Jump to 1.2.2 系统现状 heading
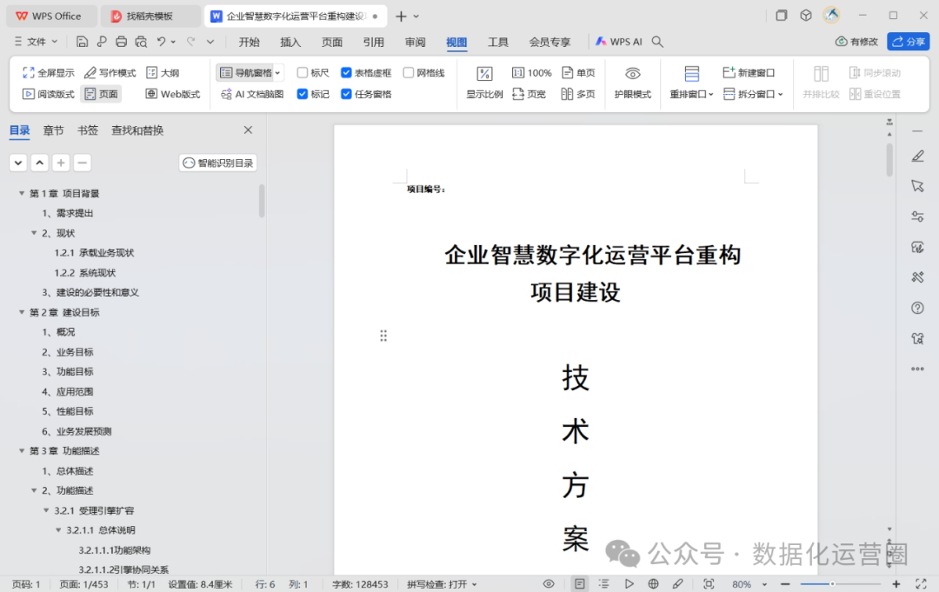Viewport: 939px width, 592px height. coord(84,272)
